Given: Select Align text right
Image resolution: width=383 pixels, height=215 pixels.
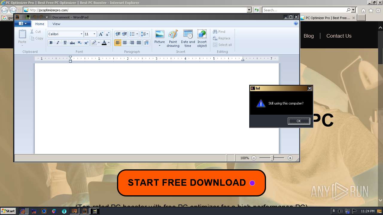Looking at the screenshot, I should click(132, 43).
